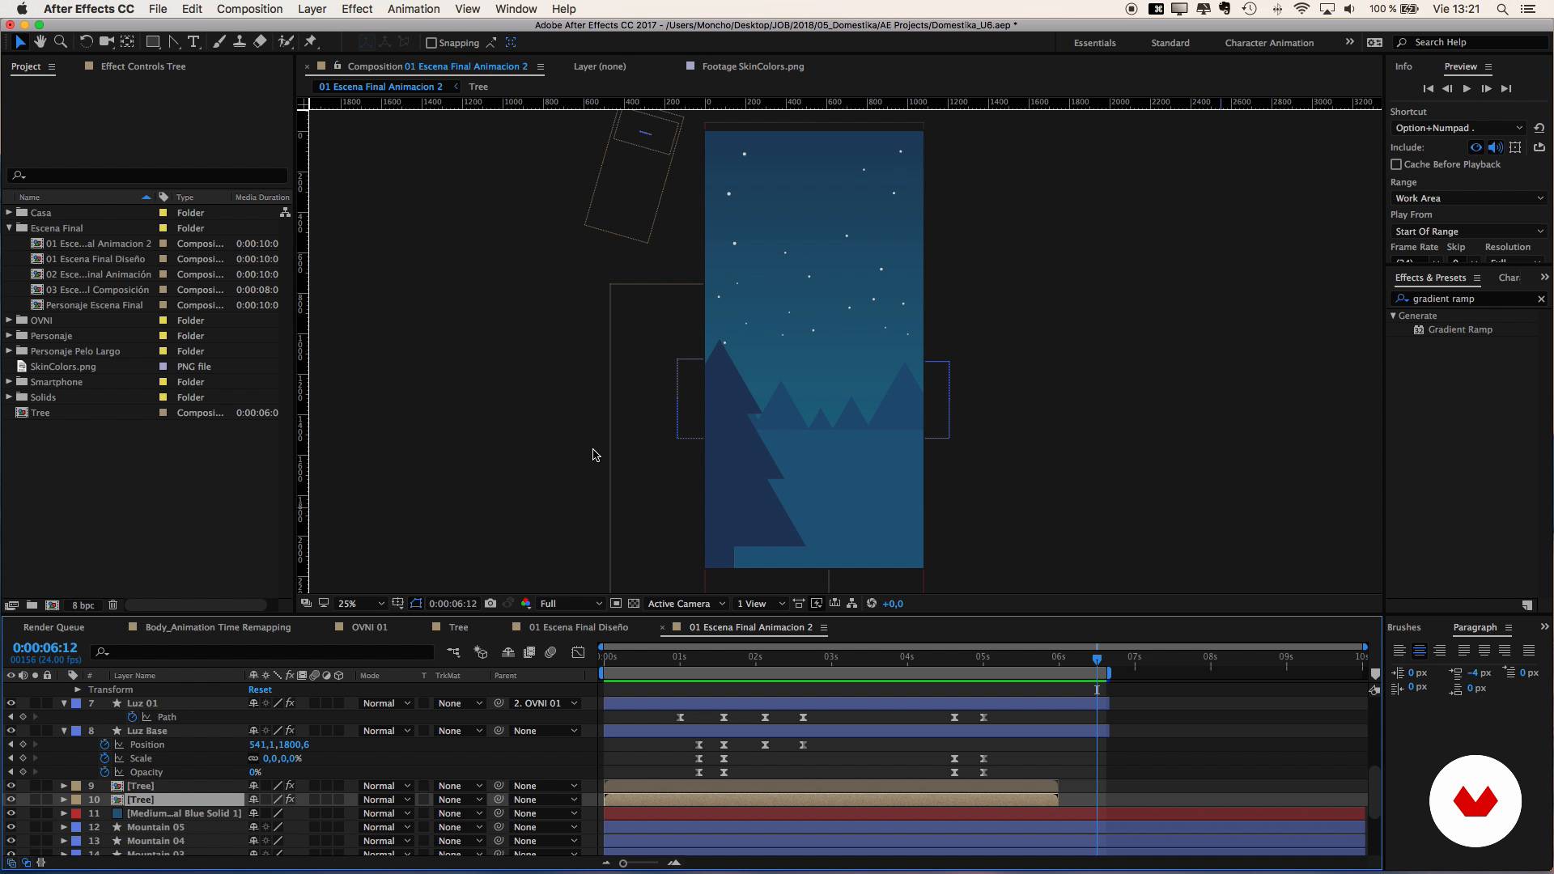Choose the Type tool
This screenshot has height=874, width=1554.
[x=194, y=42]
